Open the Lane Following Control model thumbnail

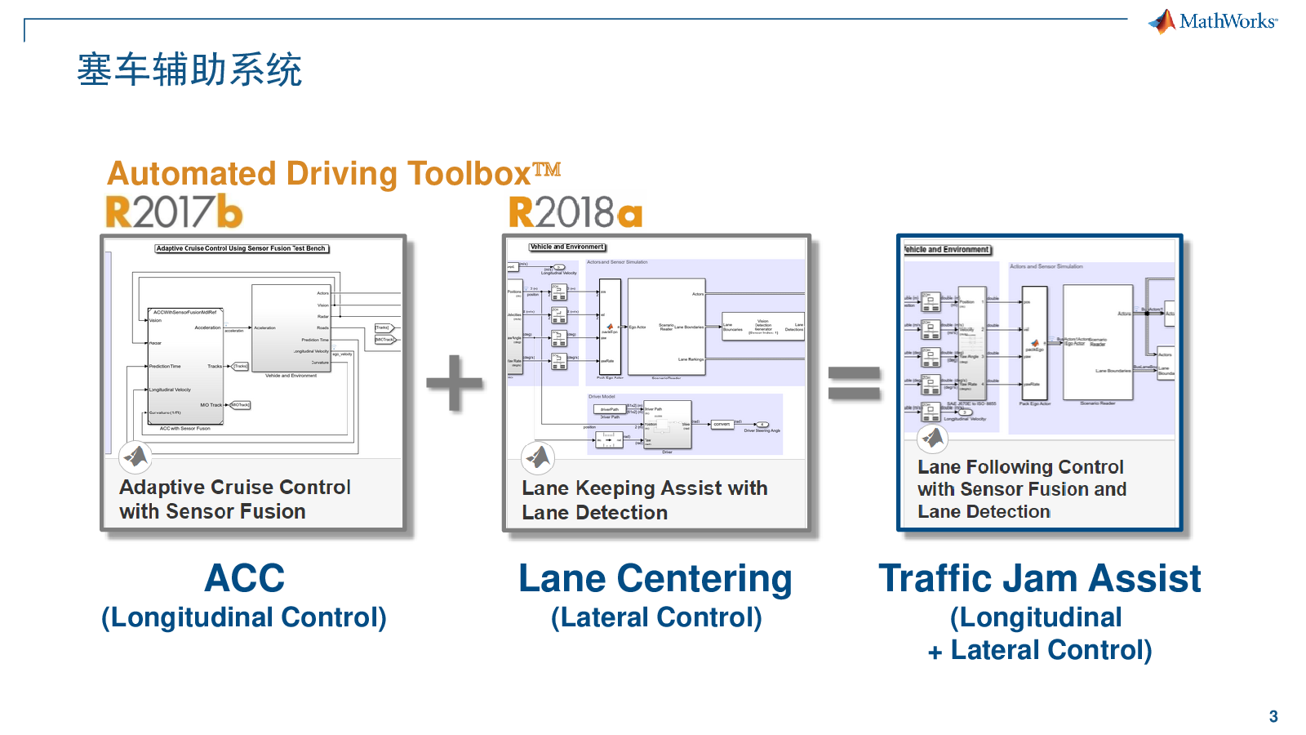point(1039,340)
